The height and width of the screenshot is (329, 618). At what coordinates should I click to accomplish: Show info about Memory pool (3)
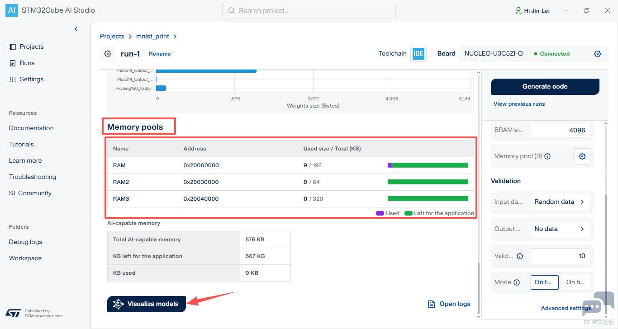[547, 156]
